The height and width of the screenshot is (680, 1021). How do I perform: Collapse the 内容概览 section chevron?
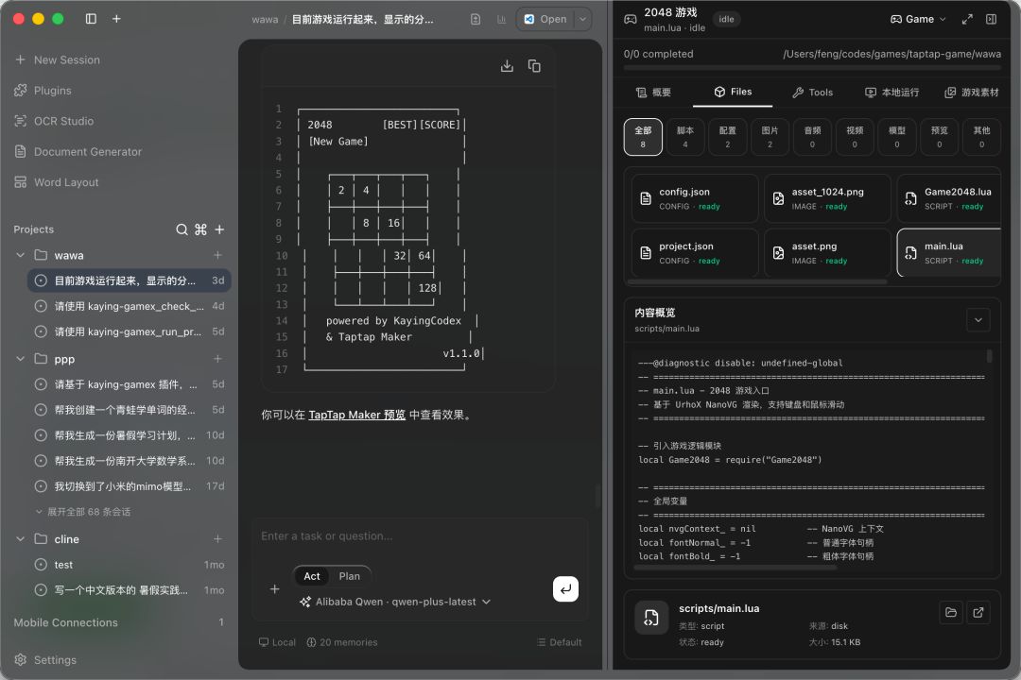point(978,319)
